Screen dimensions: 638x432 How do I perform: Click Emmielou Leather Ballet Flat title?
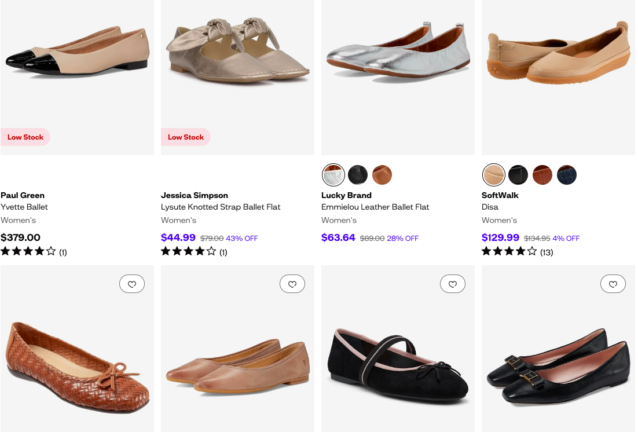pos(375,207)
